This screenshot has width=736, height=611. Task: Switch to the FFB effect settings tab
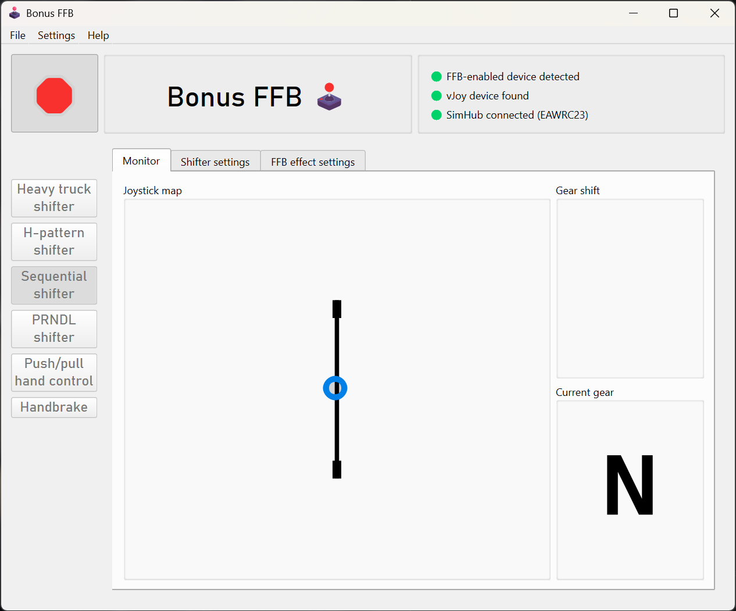(x=313, y=162)
